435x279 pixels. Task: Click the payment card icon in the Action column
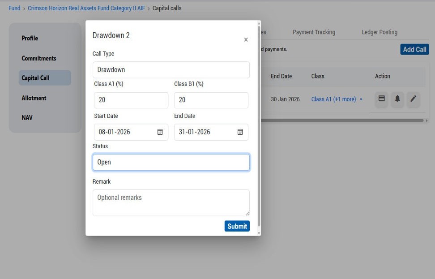tap(381, 99)
